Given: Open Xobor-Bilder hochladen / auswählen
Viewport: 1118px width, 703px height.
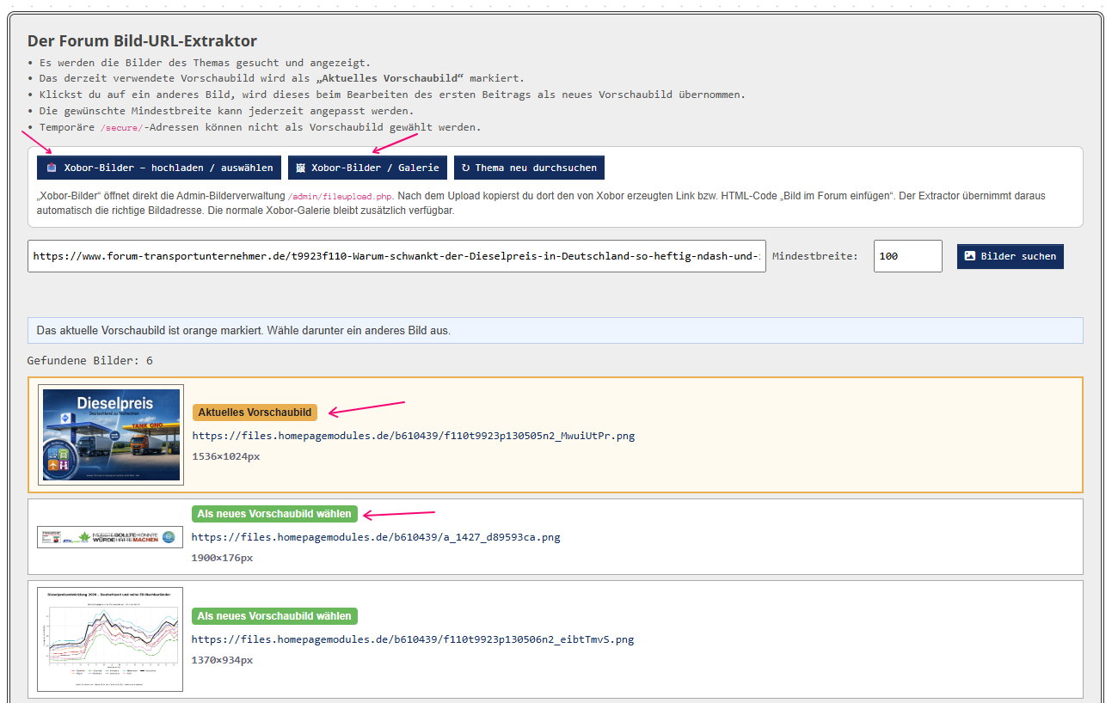Looking at the screenshot, I should [159, 168].
